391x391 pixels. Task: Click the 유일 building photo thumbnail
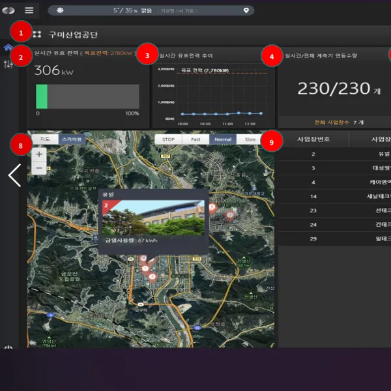point(152,217)
